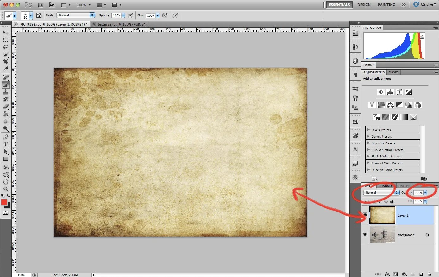
Task: Hide the Background layer eye icon
Action: coord(365,234)
